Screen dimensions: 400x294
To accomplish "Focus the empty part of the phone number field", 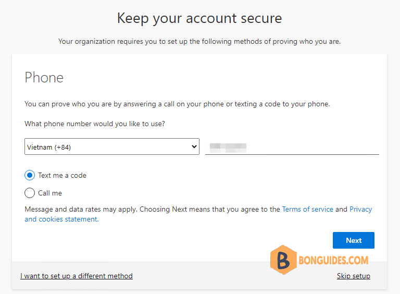I will pyautogui.click(x=312, y=147).
